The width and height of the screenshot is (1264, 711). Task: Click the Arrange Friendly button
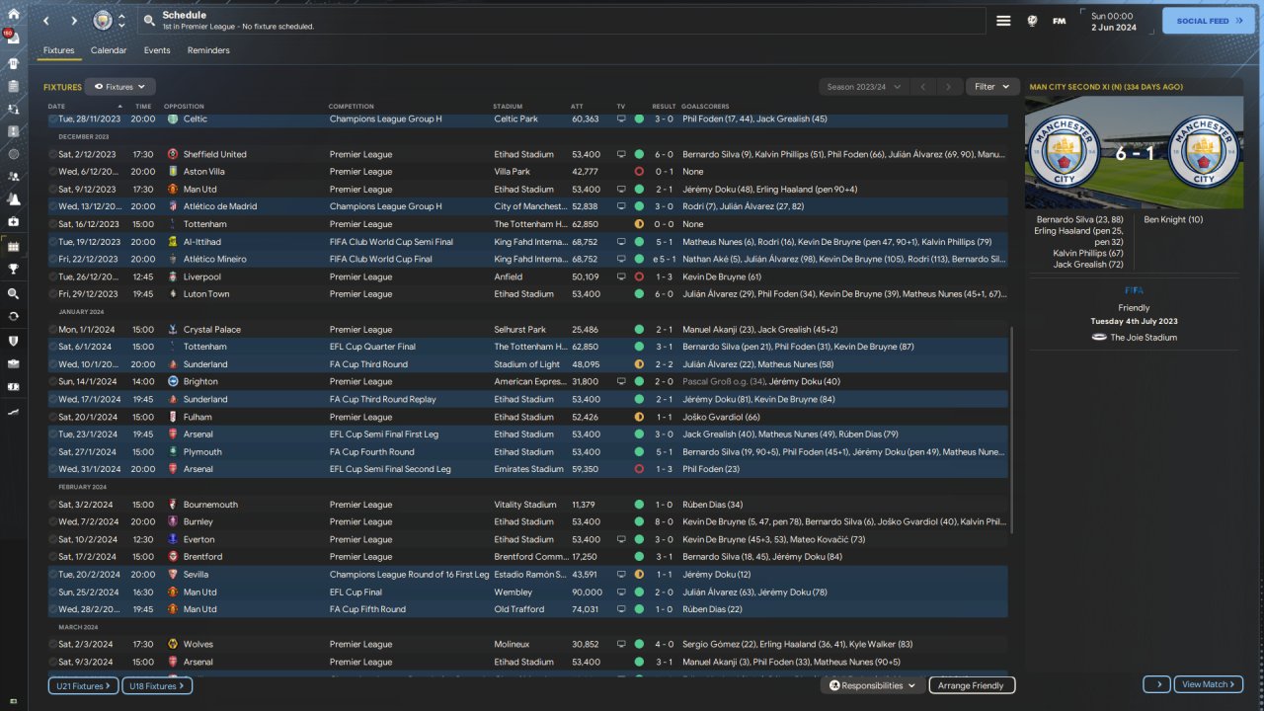[971, 685]
